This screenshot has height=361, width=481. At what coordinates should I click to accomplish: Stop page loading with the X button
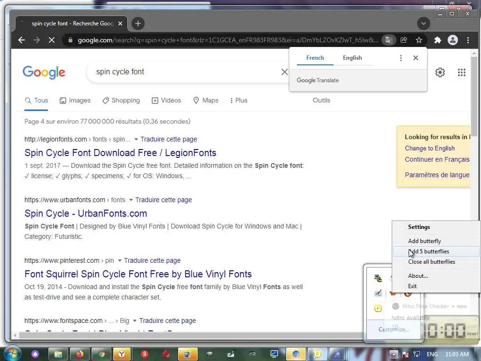(x=52, y=40)
